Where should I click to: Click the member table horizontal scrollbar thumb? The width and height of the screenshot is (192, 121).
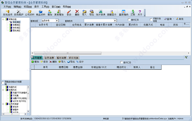point(68,53)
